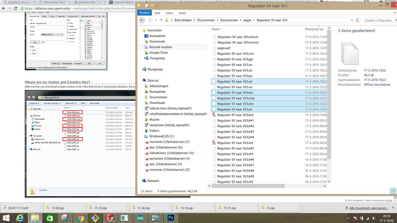Open the Start ribbon tab
This screenshot has width=397, height=223.
tap(157, 13)
